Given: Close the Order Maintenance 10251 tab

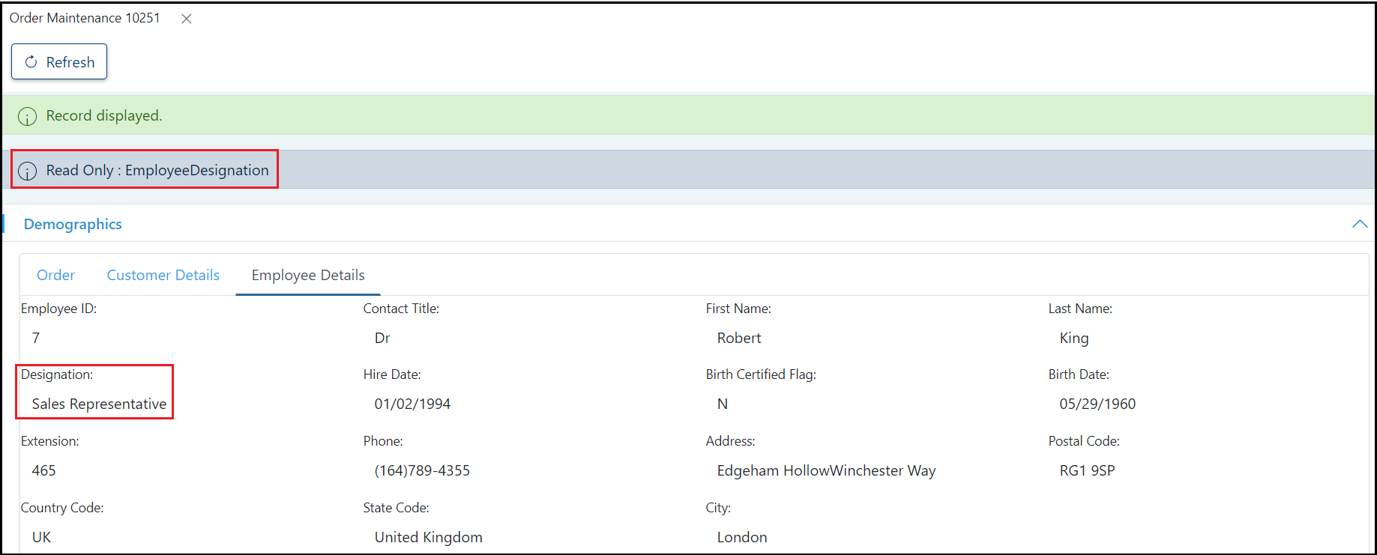Looking at the screenshot, I should click(187, 19).
